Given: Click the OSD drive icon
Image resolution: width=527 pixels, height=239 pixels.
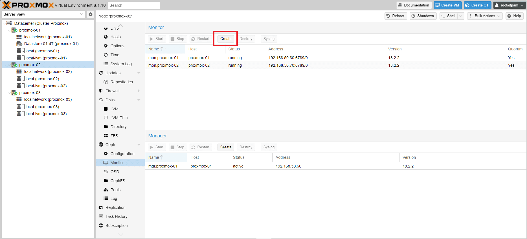Looking at the screenshot, I should pyautogui.click(x=106, y=172).
